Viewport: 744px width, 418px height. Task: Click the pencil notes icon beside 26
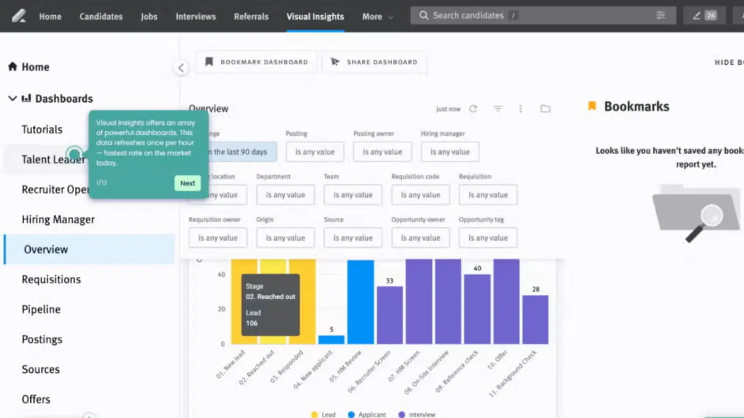coord(696,16)
